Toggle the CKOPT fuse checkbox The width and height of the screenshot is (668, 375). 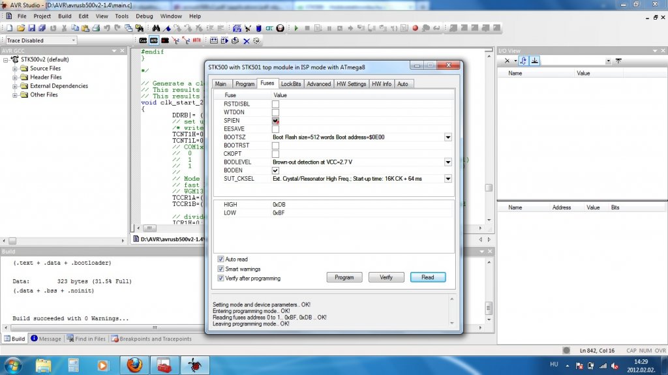(x=276, y=154)
